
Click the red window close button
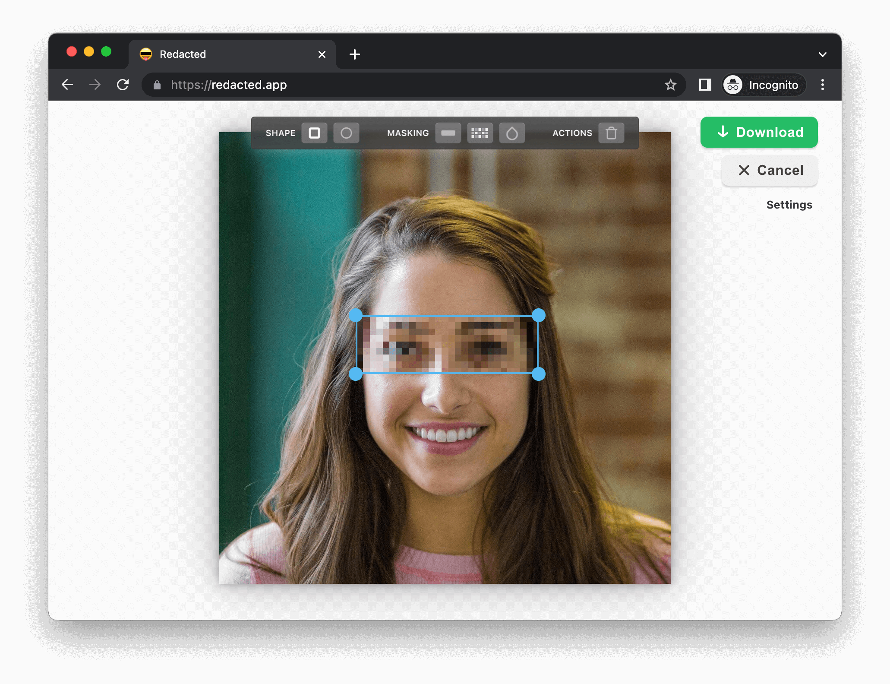[72, 52]
